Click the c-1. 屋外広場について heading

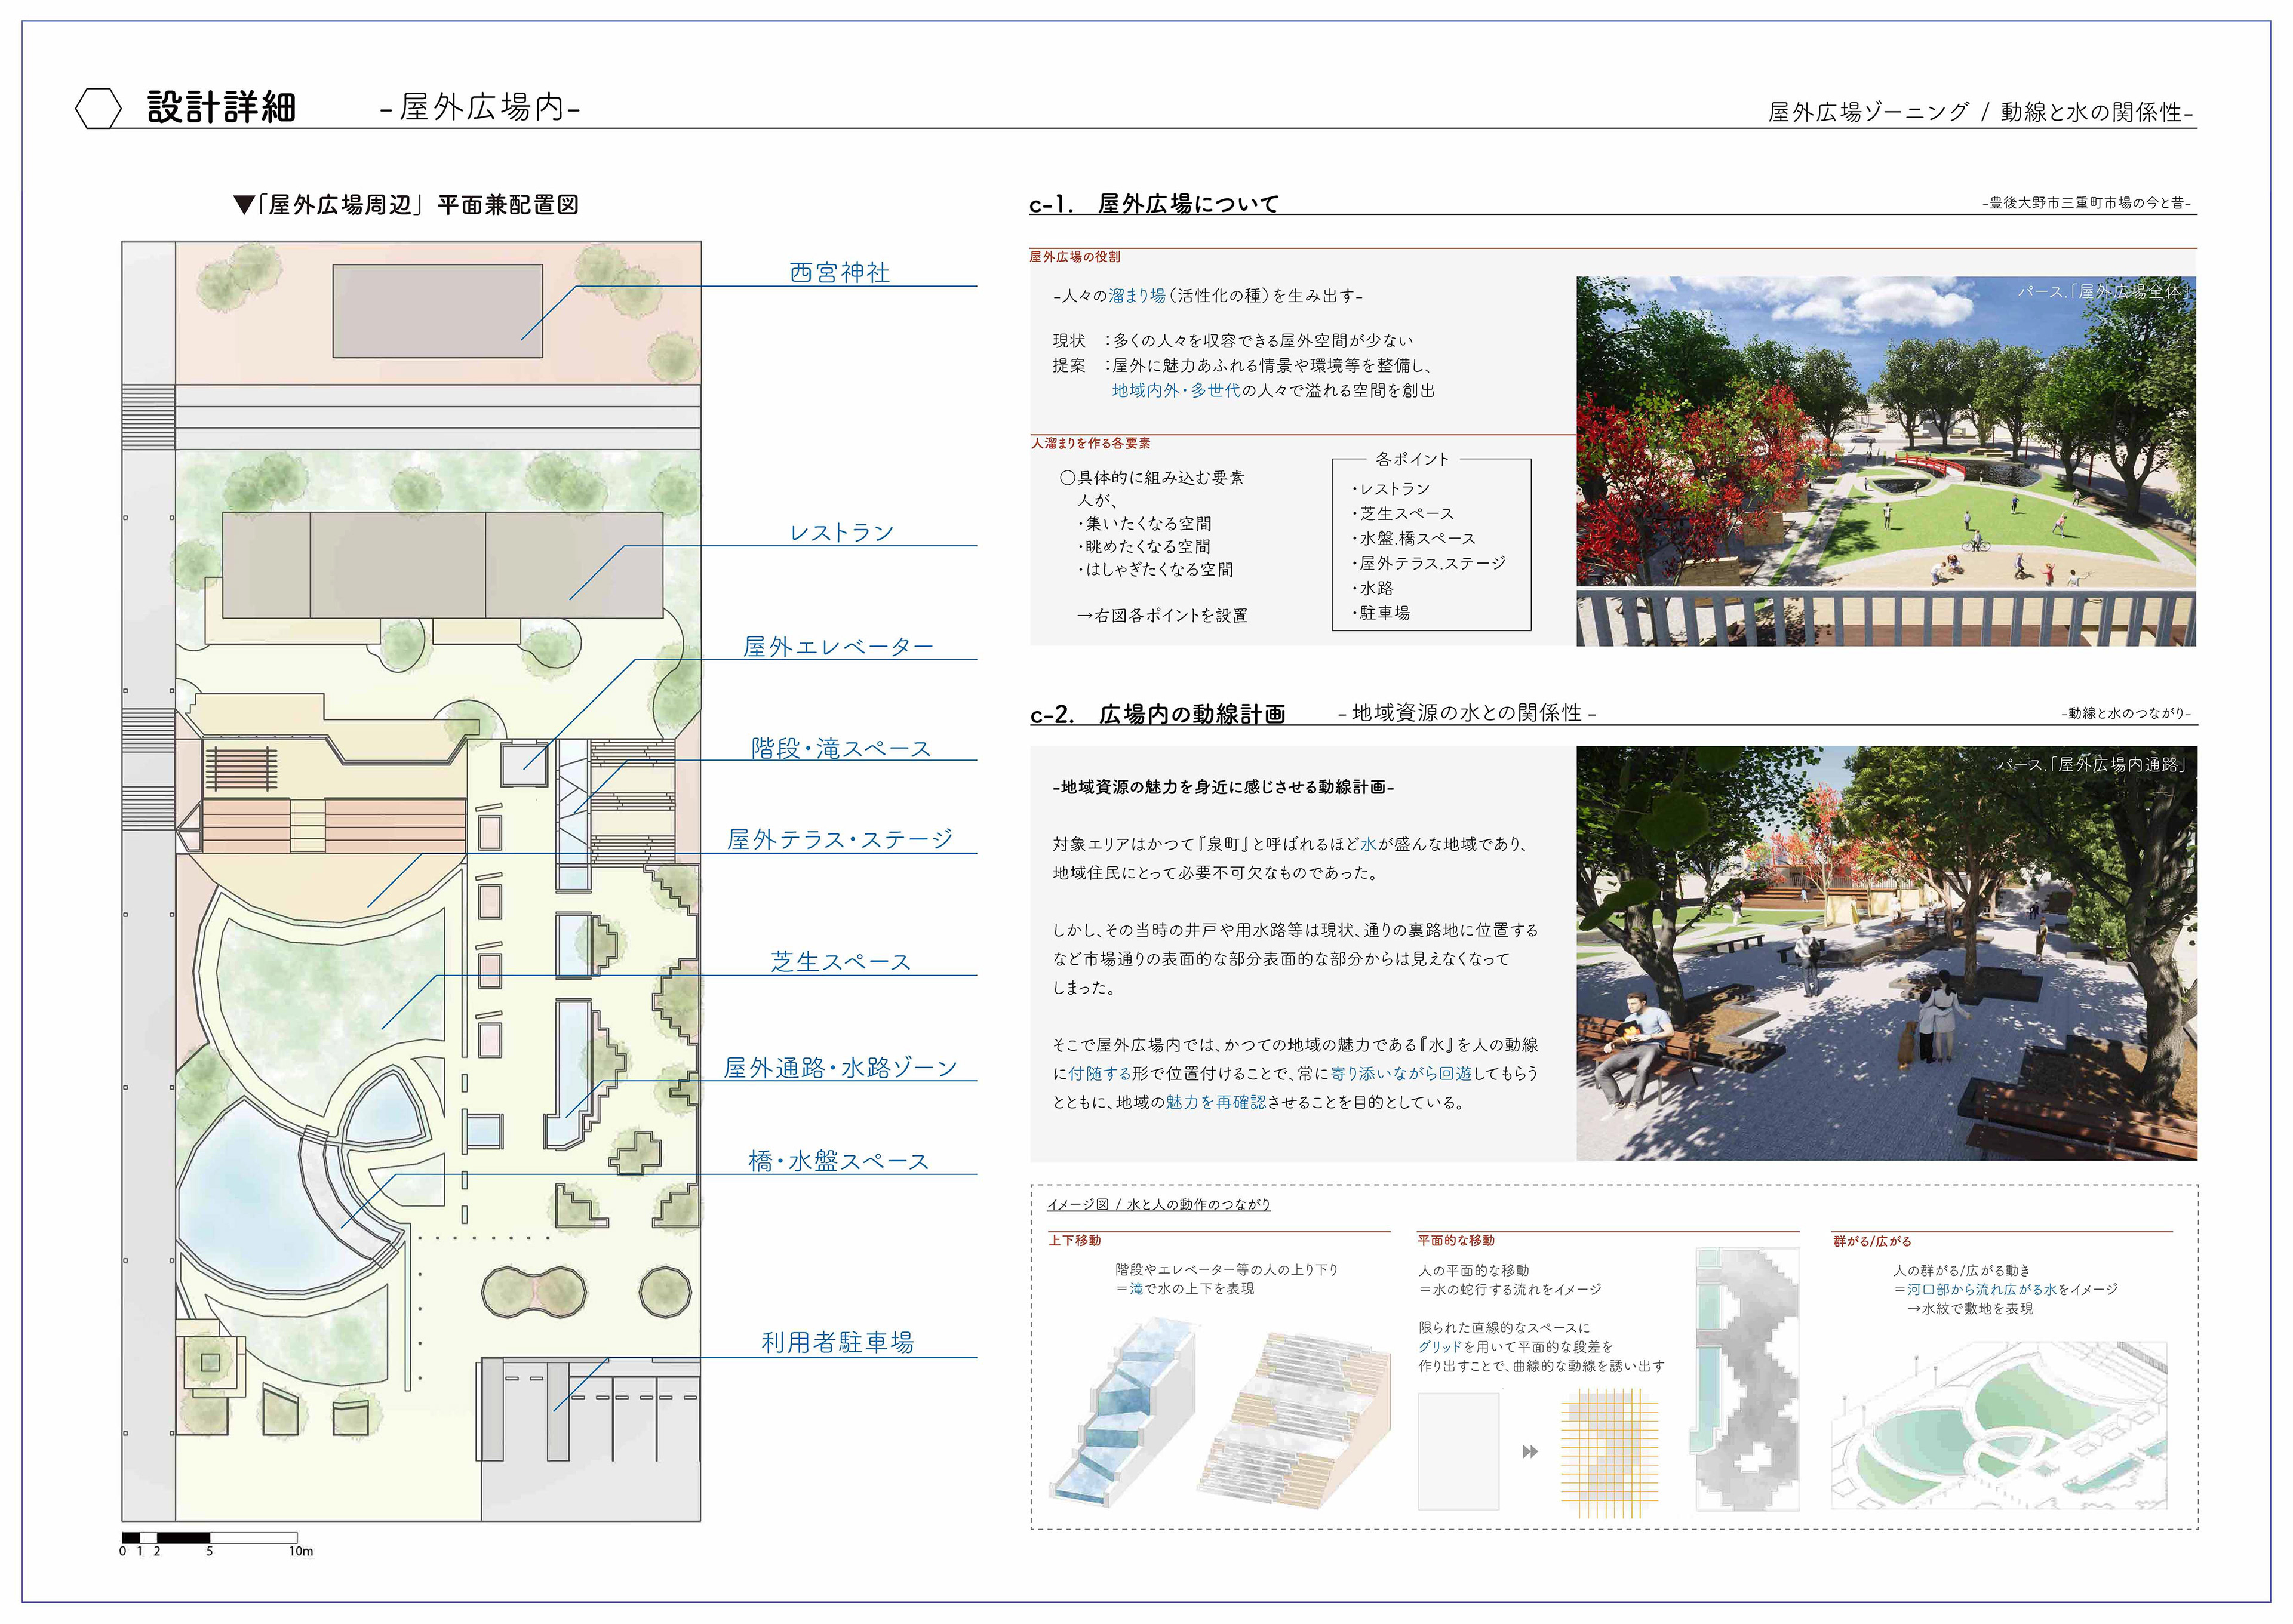[x=1154, y=204]
